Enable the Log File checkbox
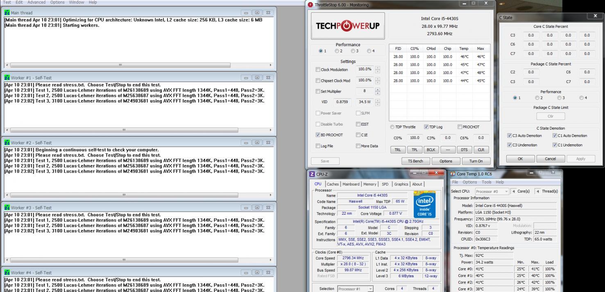 (318, 146)
